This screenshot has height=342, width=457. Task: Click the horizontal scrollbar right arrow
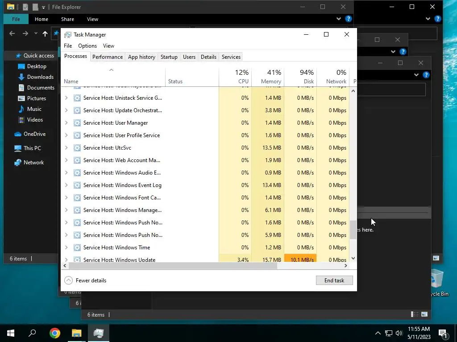(x=346, y=265)
